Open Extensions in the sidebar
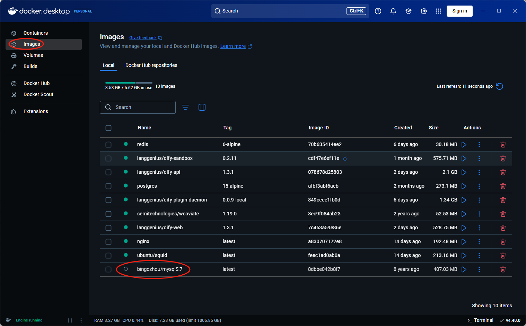The width and height of the screenshot is (526, 326). pos(44,111)
